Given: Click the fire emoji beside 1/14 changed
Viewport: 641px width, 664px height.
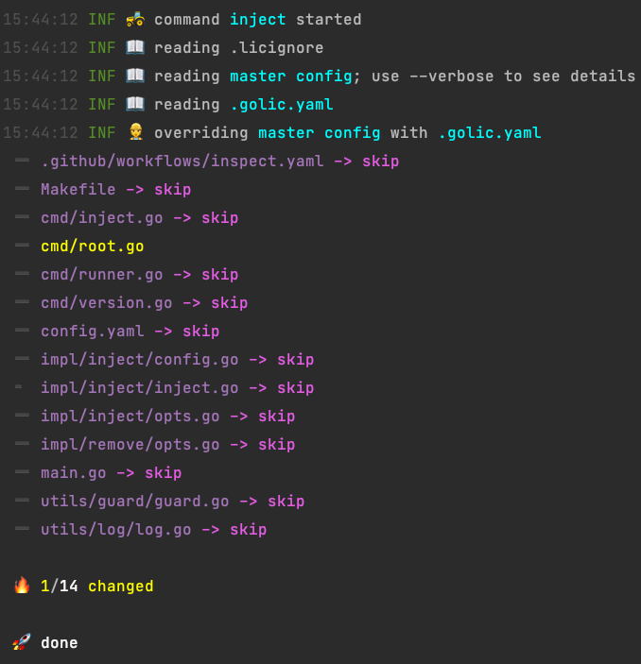Looking at the screenshot, I should tap(22, 586).
